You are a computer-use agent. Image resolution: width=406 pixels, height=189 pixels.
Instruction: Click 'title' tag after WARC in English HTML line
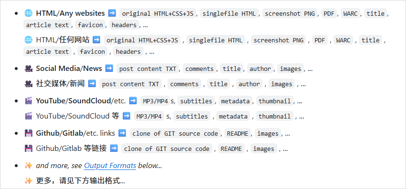coord(375,13)
